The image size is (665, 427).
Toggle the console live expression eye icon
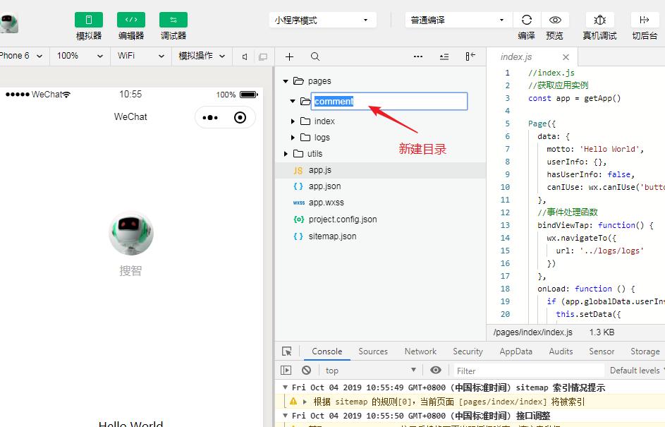(x=436, y=370)
